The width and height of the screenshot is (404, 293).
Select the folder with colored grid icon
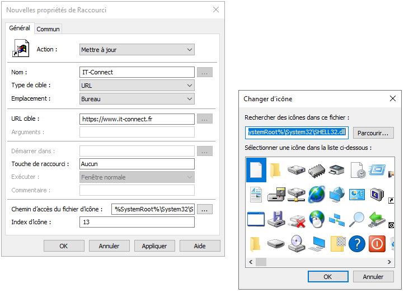click(338, 244)
